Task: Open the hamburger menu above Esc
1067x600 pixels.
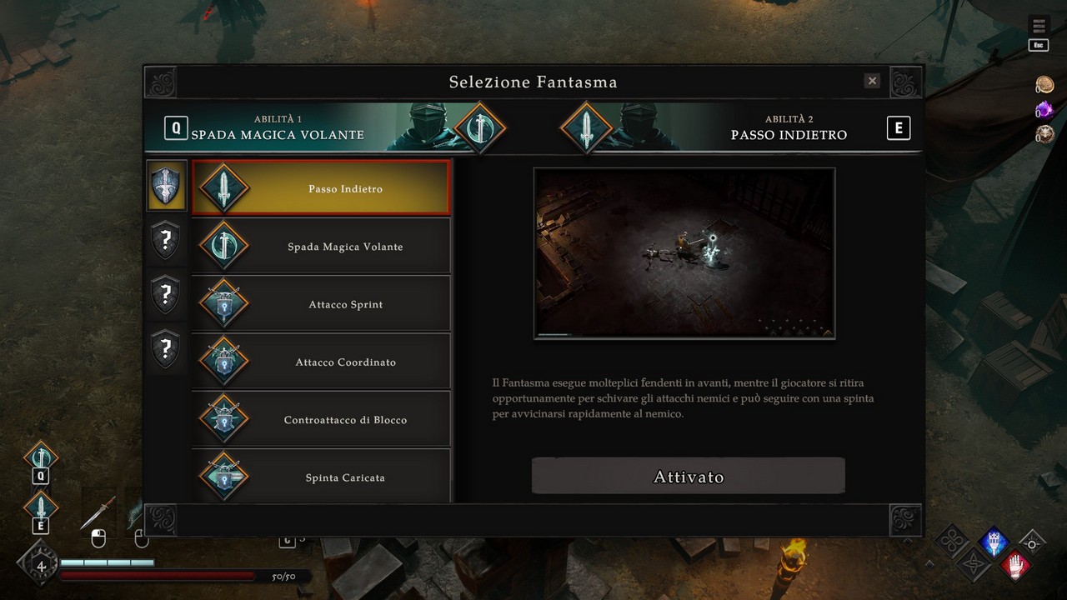Action: [x=1039, y=27]
